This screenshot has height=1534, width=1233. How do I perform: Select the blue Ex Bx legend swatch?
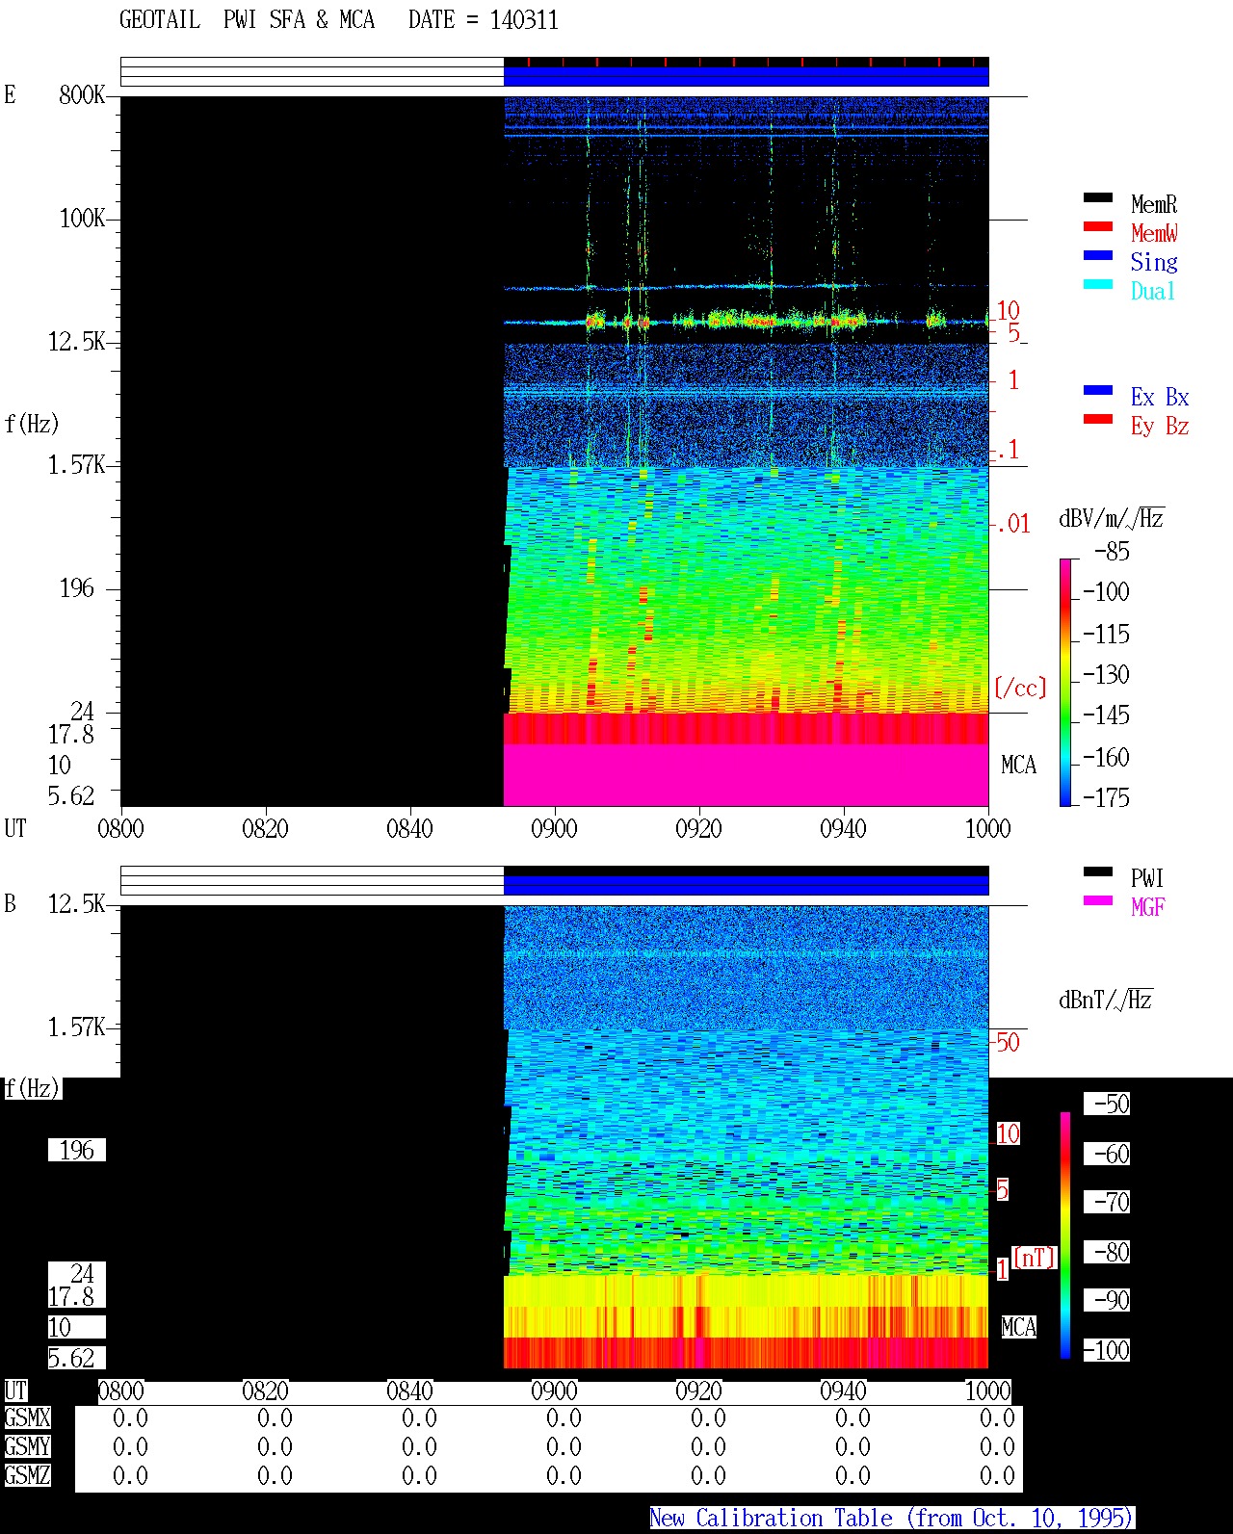(x=1098, y=390)
